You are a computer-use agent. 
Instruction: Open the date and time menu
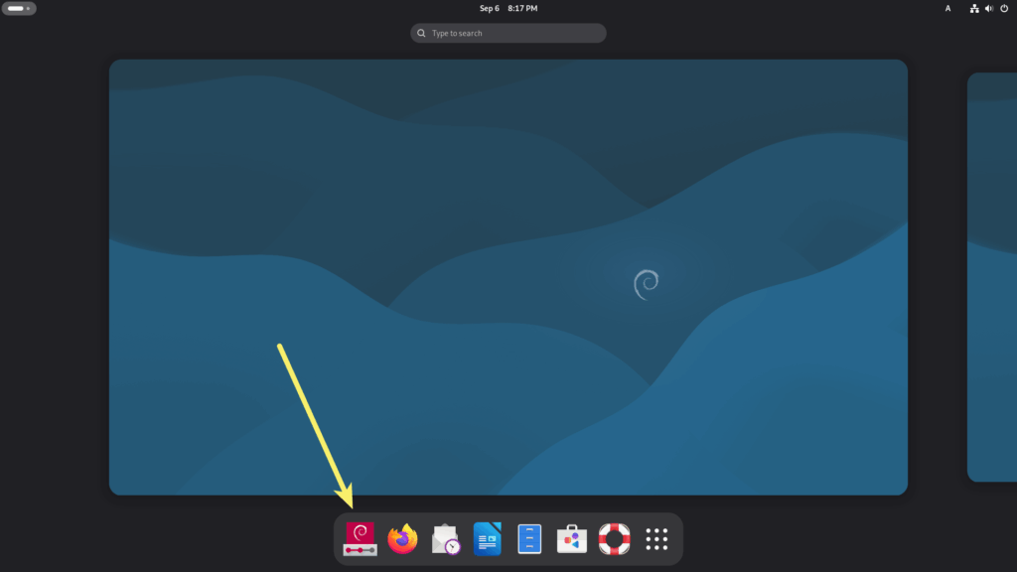(508, 8)
